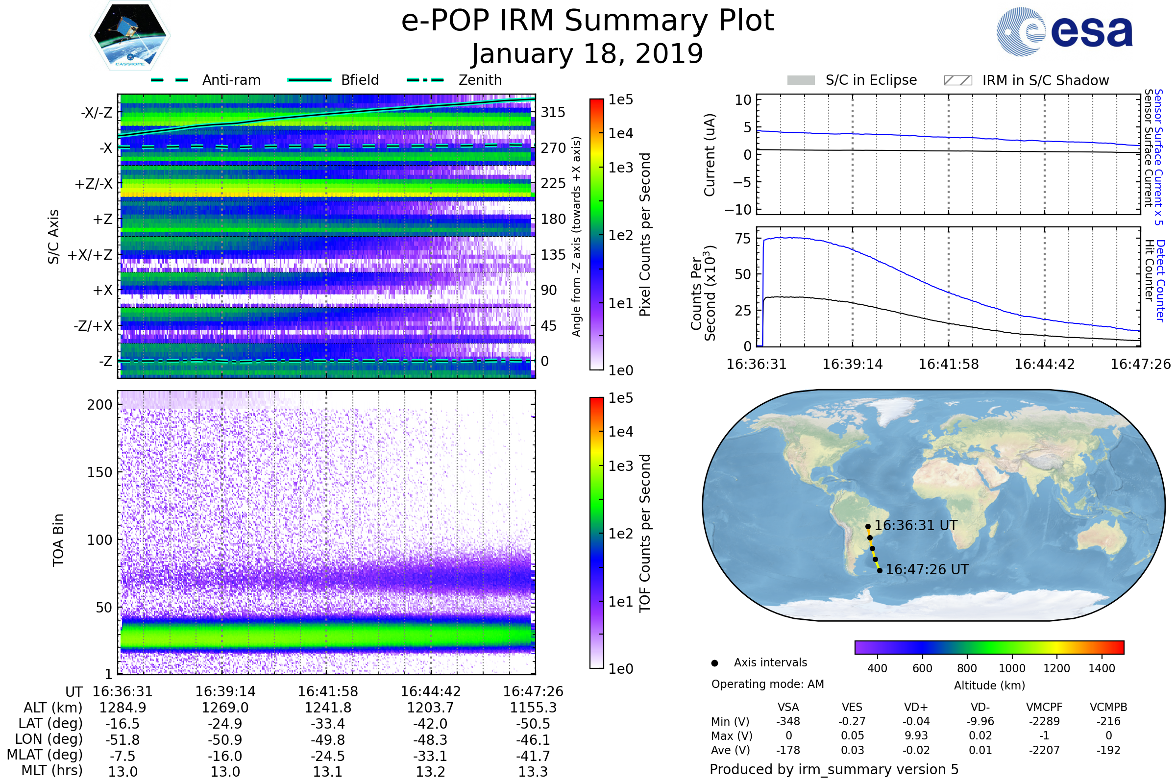Click the Detect Counter blue axis label
Image resolution: width=1176 pixels, height=784 pixels.
[1160, 280]
